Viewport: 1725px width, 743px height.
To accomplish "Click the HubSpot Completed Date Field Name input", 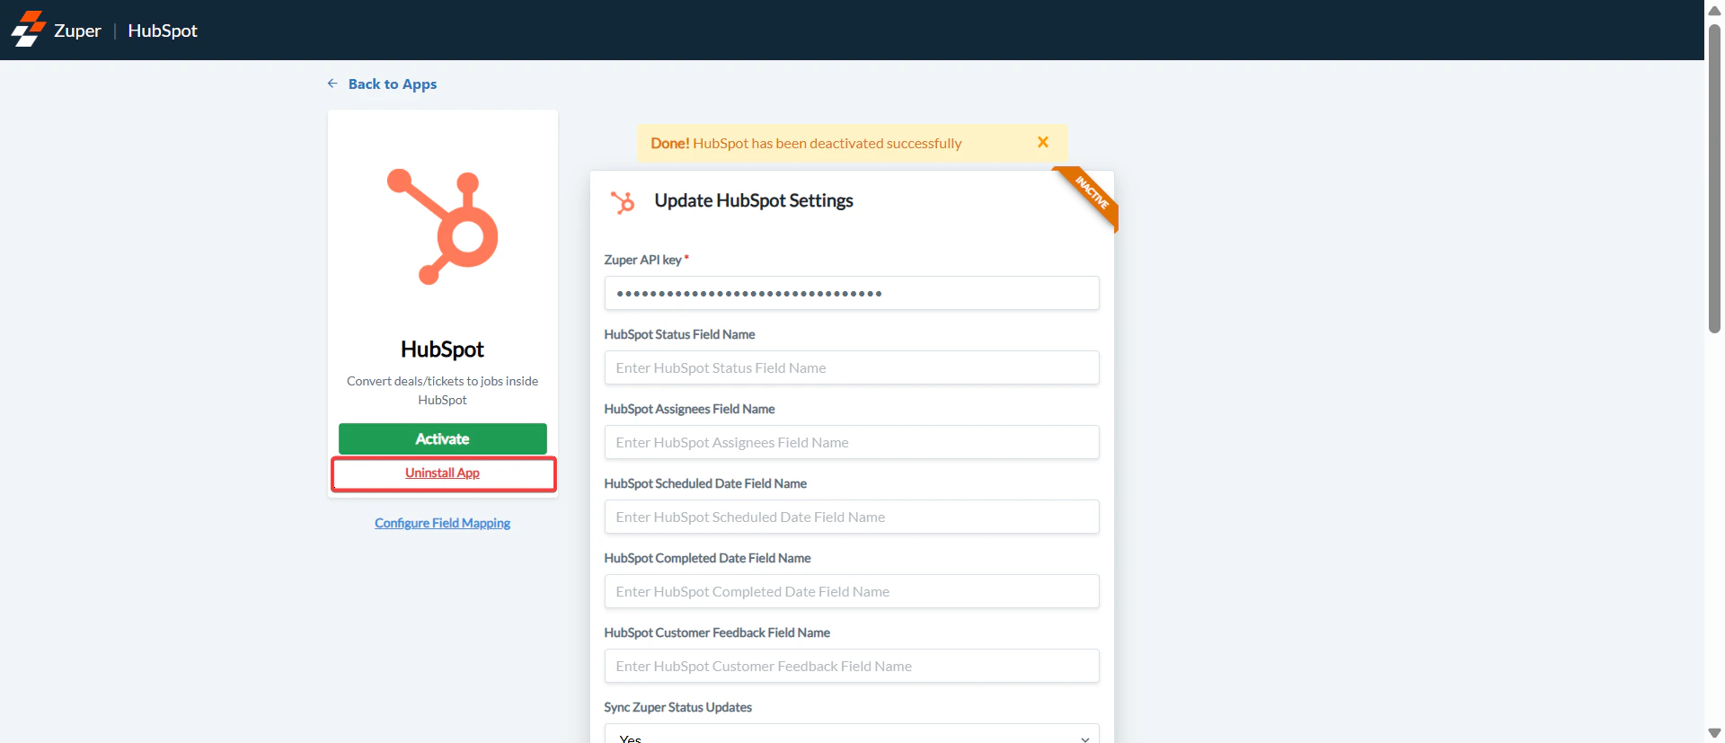I will 852,591.
